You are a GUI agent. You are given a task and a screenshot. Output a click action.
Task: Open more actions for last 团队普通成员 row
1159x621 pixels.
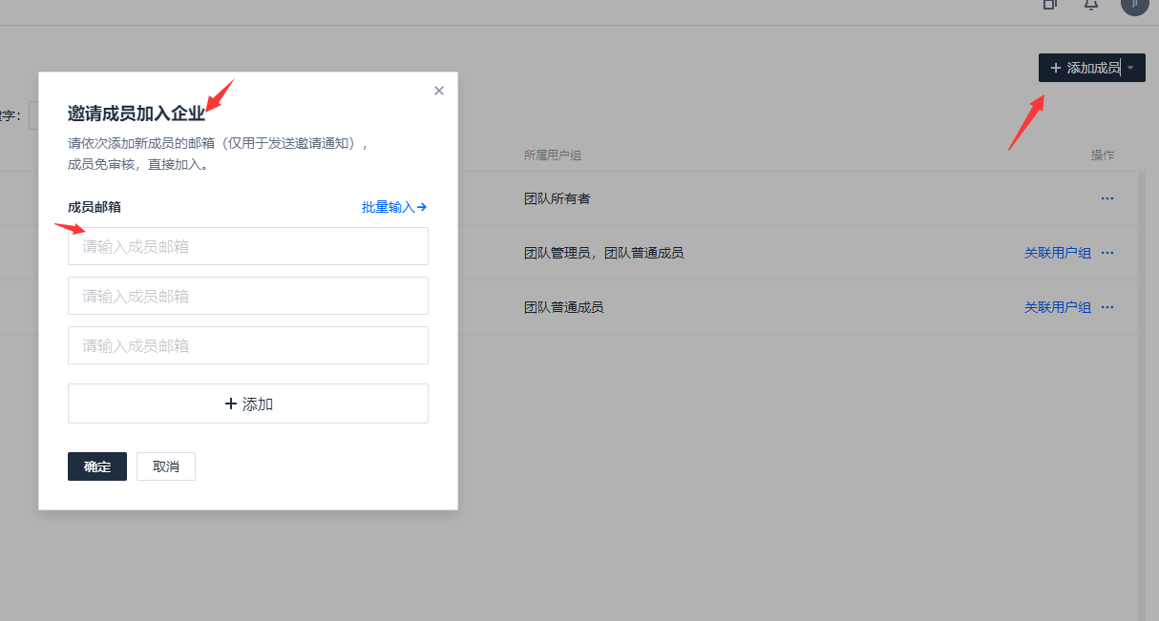click(1107, 307)
